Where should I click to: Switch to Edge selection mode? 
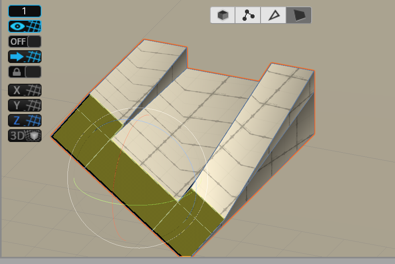coord(273,15)
